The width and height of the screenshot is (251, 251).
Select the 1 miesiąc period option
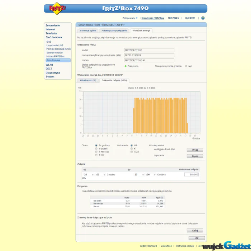click(96, 152)
